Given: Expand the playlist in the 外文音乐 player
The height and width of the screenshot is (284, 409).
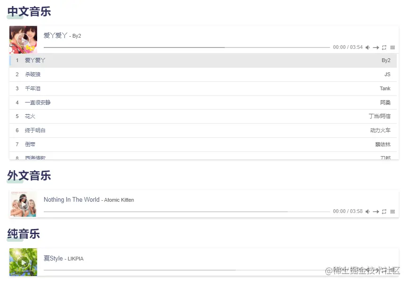Looking at the screenshot, I should pyautogui.click(x=393, y=212).
